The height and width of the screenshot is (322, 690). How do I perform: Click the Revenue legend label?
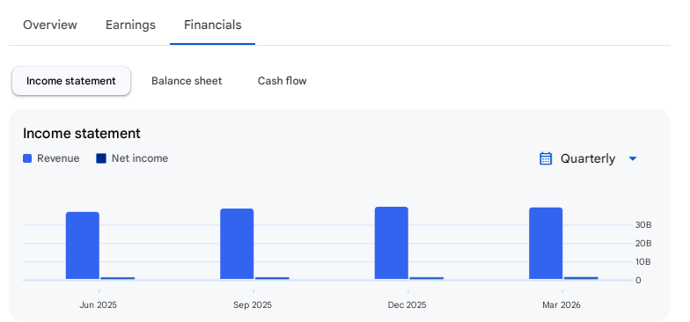click(58, 158)
